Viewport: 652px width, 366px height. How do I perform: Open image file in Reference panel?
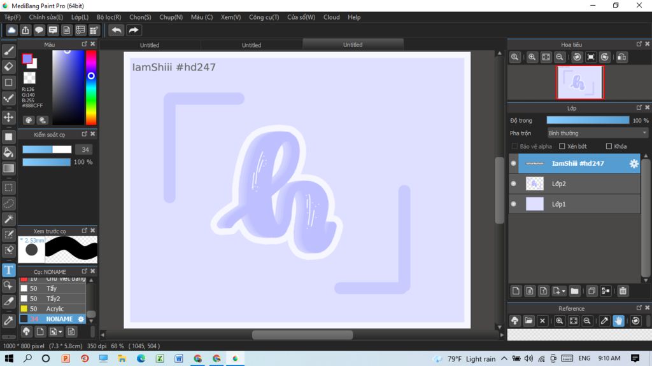click(x=528, y=321)
